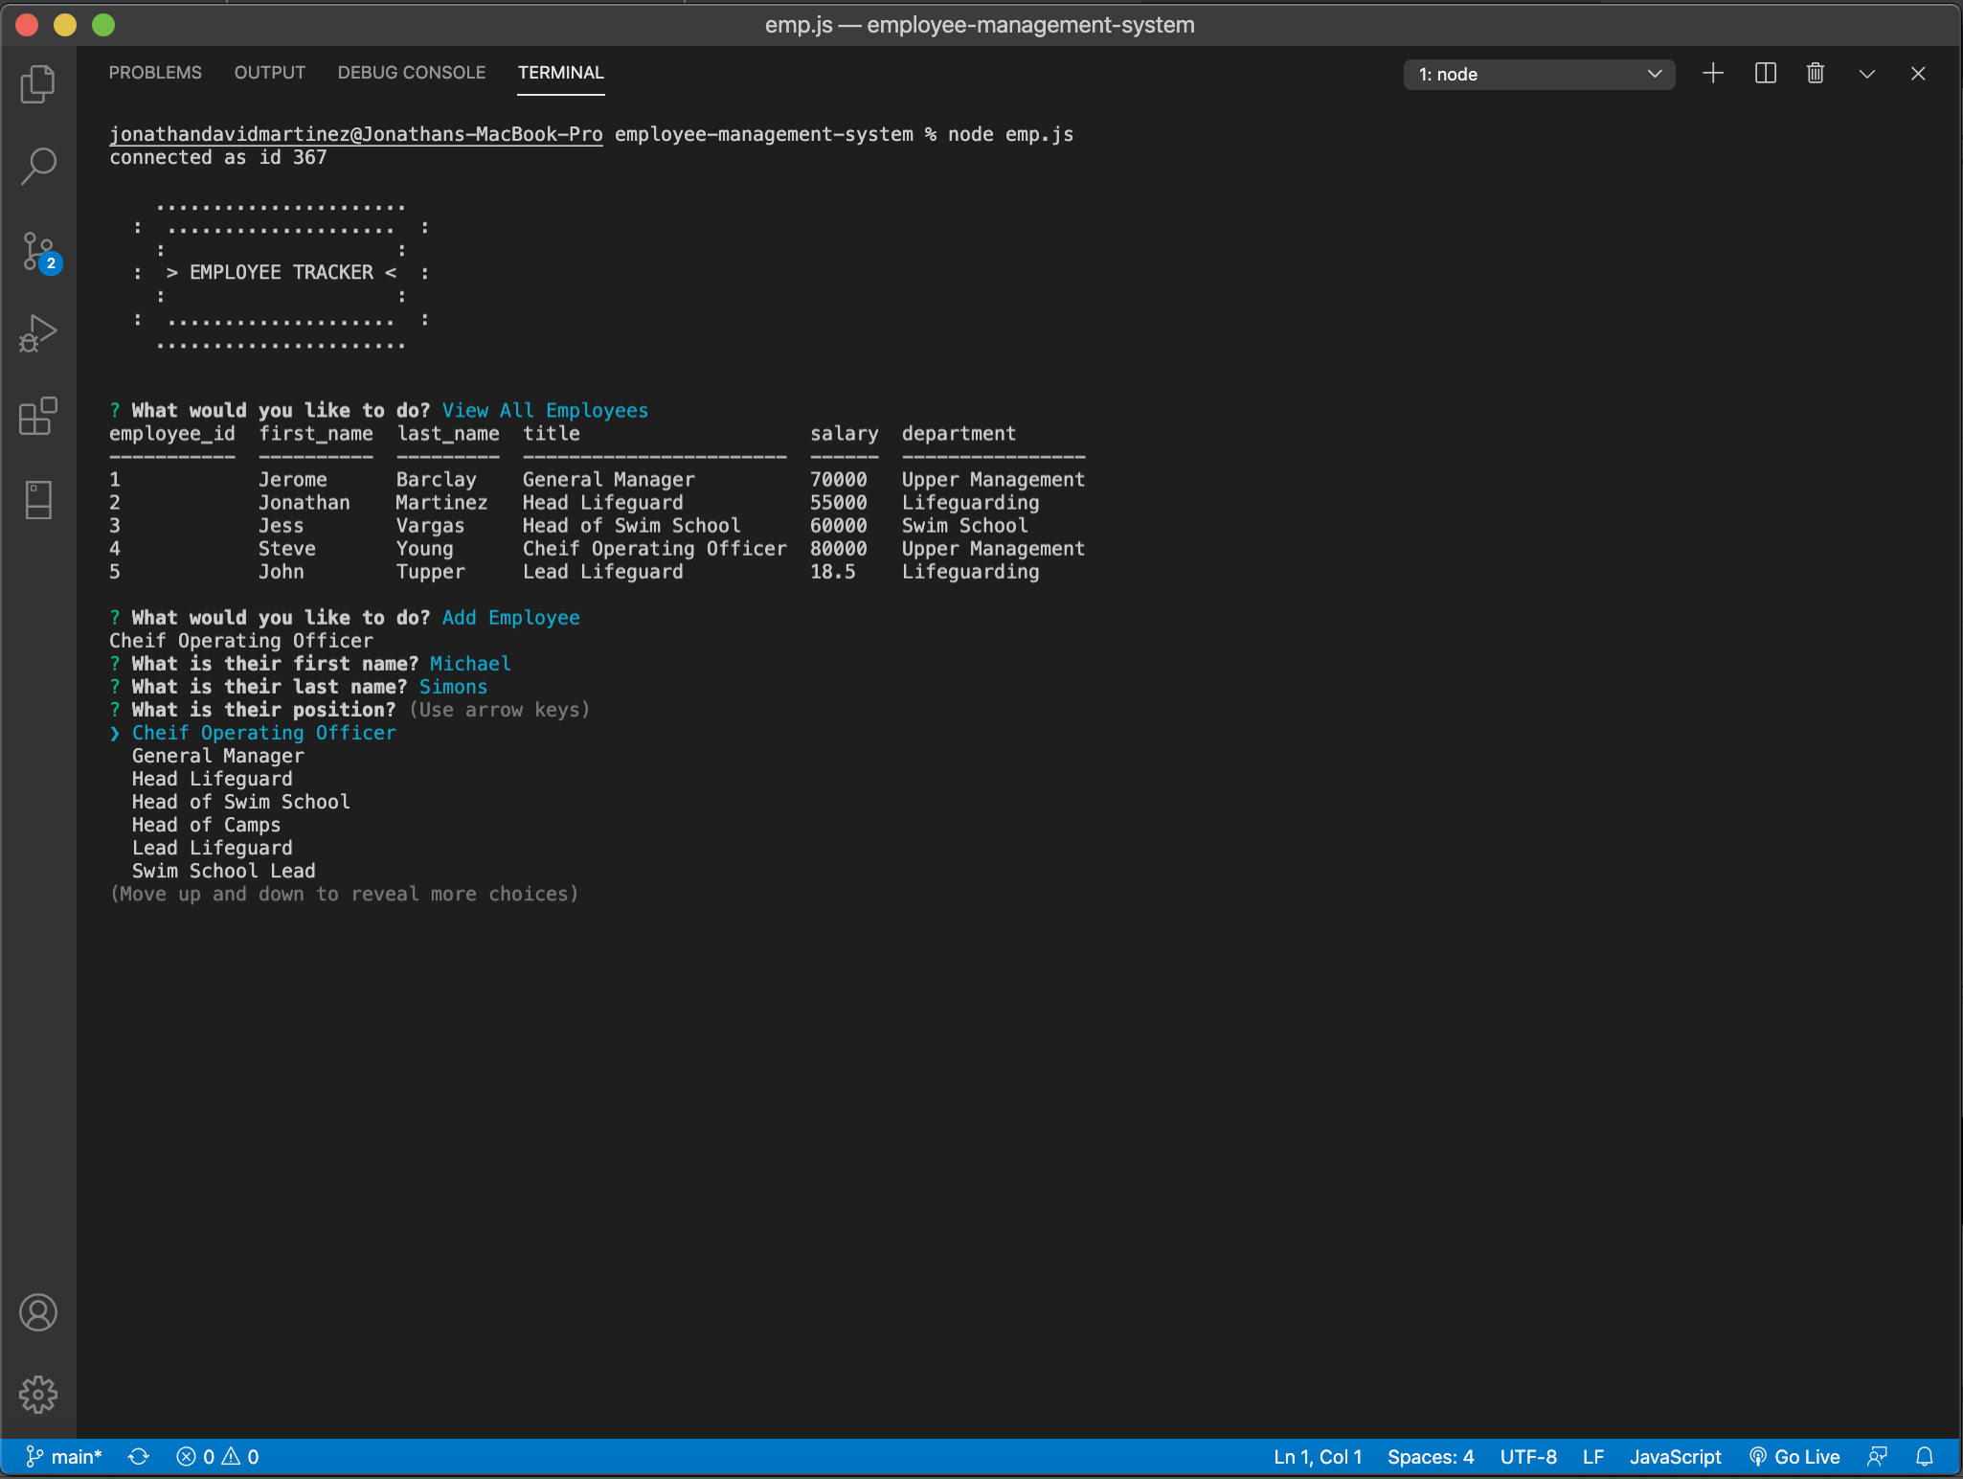Collapse the panel using chevron down
The width and height of the screenshot is (1963, 1479).
[1866, 74]
